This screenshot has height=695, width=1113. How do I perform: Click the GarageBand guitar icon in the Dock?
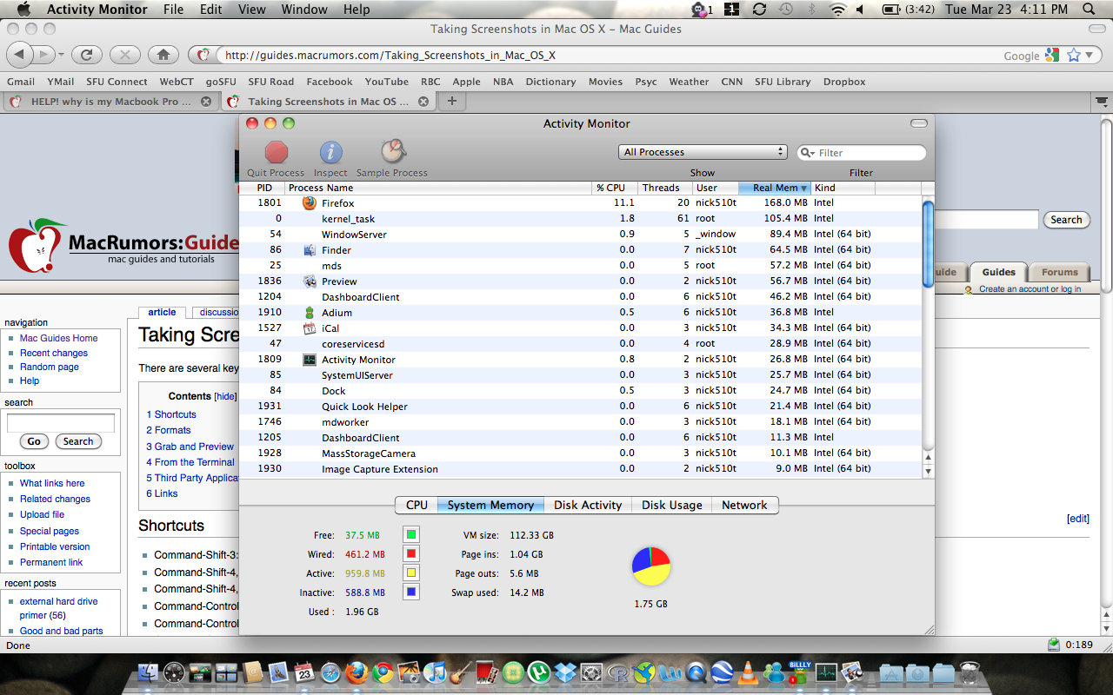(462, 672)
